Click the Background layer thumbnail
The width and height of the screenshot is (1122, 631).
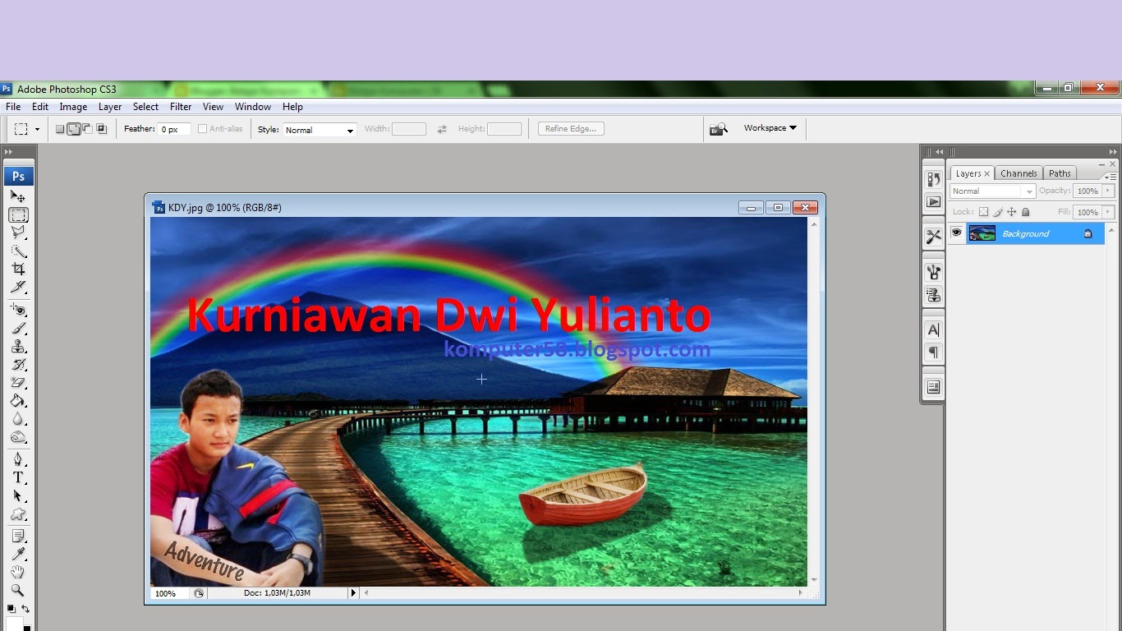coord(982,233)
